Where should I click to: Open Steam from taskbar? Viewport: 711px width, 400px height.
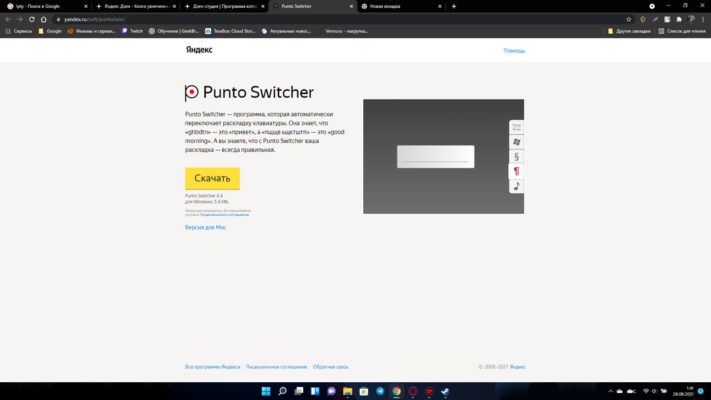445,391
